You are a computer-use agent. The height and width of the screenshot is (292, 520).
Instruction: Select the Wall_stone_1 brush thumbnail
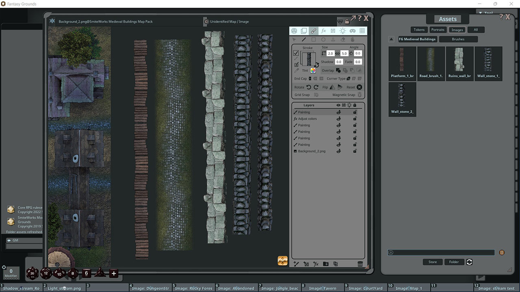click(488, 59)
